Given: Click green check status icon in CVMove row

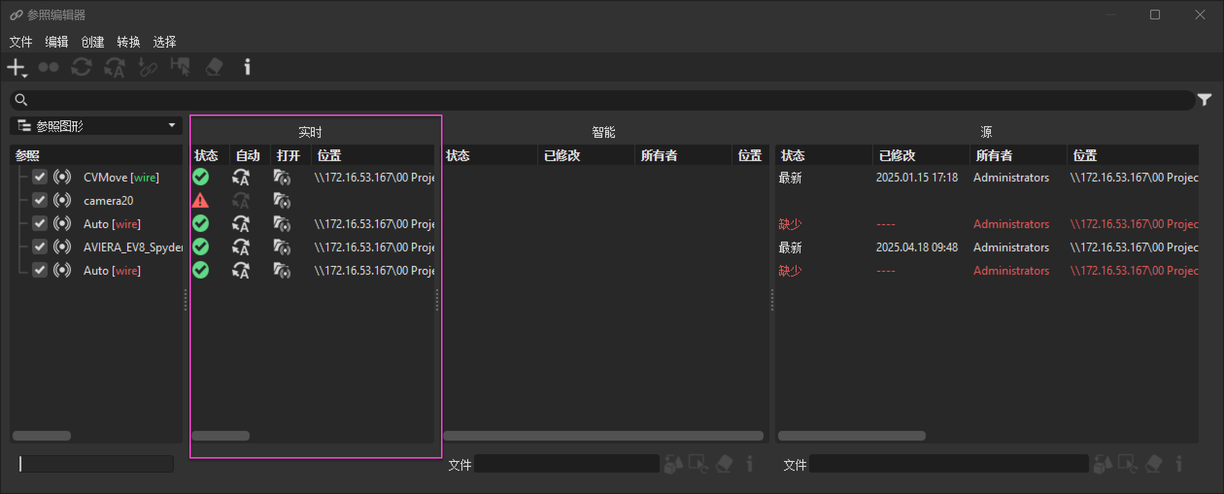Looking at the screenshot, I should [201, 177].
